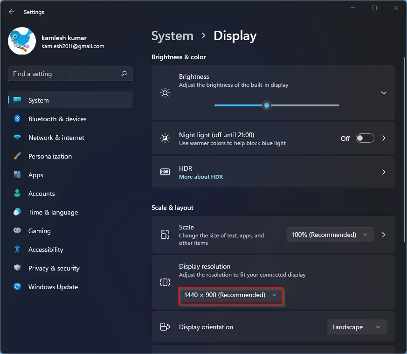407x354 pixels.
Task: Click the Accounts person icon
Action: click(17, 193)
